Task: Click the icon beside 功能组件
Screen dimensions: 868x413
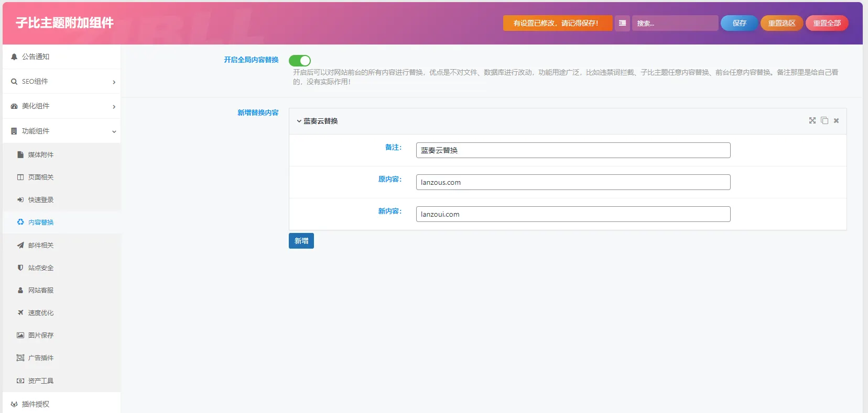Action: 14,131
